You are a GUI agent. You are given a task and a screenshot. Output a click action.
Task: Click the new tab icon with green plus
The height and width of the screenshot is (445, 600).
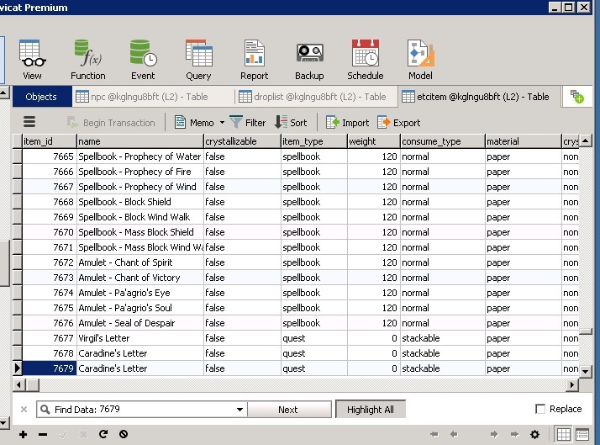[x=576, y=97]
